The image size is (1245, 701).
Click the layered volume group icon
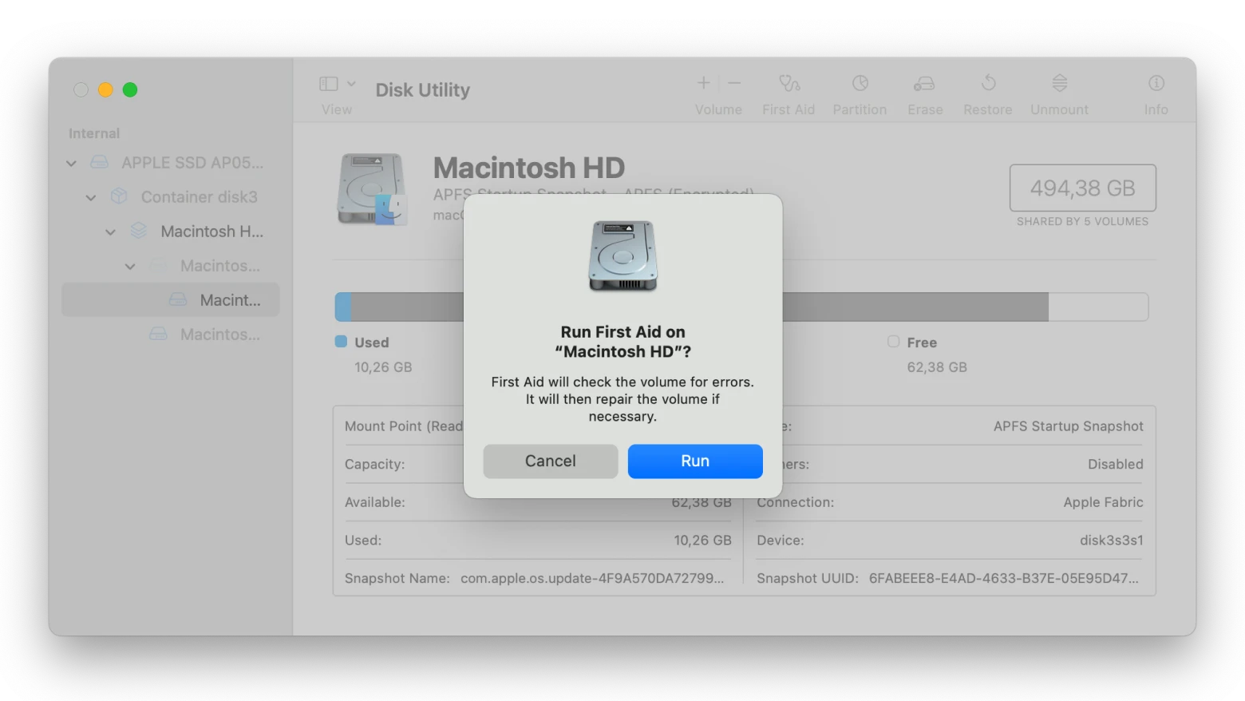tap(139, 231)
